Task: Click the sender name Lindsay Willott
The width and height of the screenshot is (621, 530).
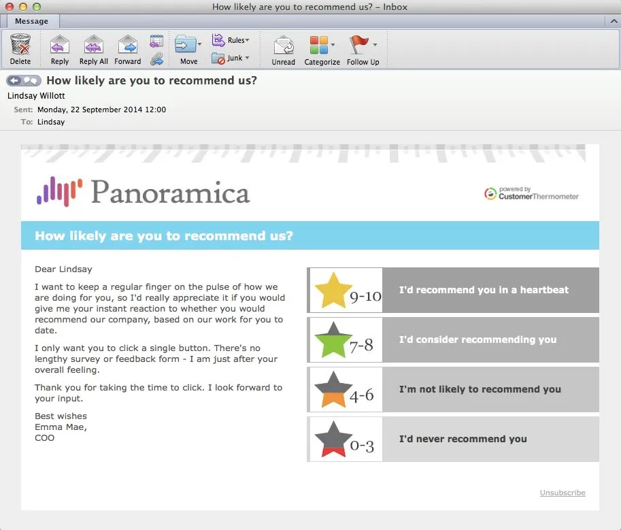Action: 36,96
